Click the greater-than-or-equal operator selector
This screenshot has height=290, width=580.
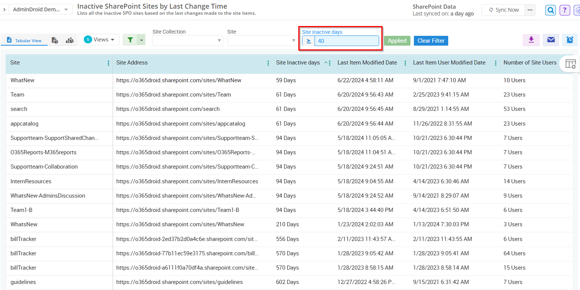(308, 41)
